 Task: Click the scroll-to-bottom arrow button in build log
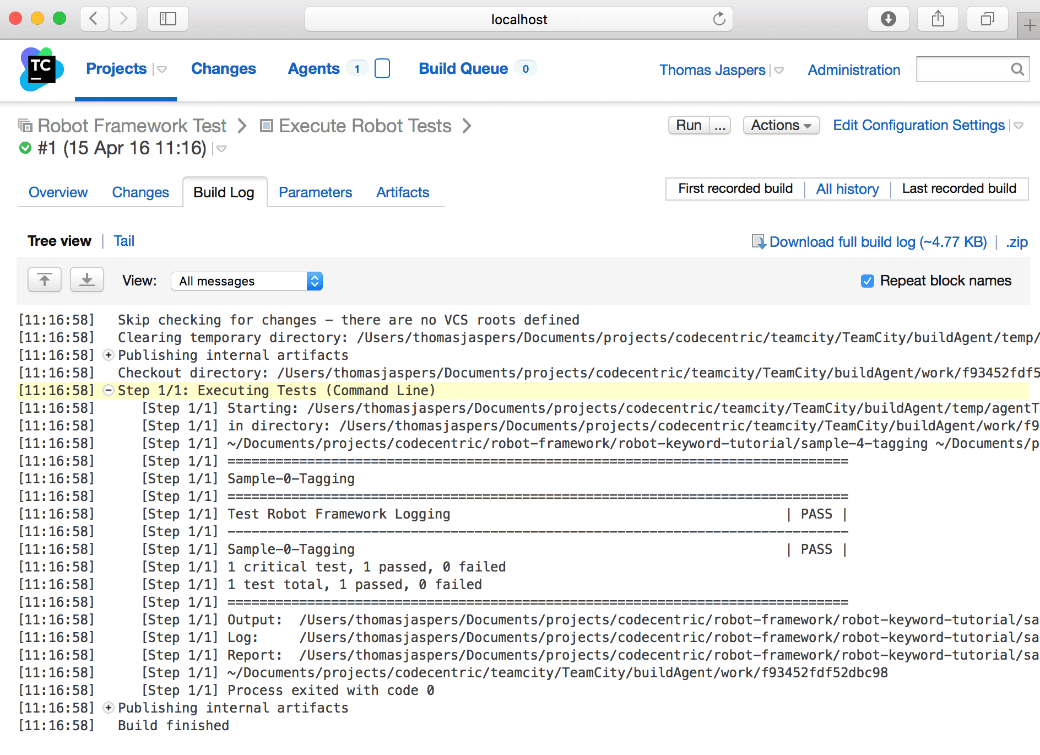coord(87,280)
